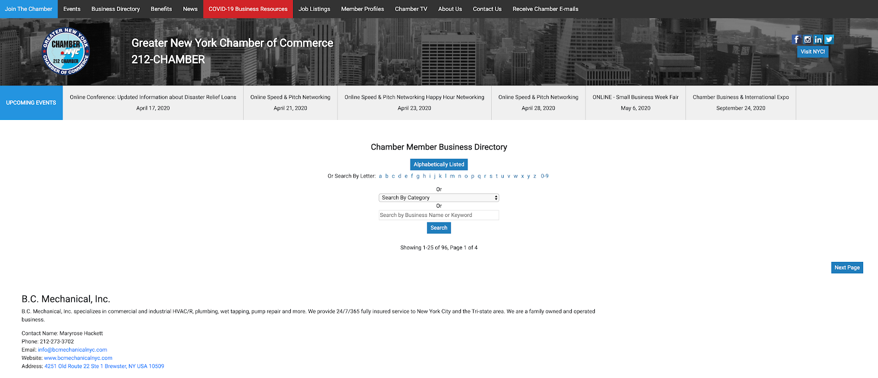Click the 4251 Old Route 22 address link
This screenshot has height=378, width=878.
click(104, 366)
